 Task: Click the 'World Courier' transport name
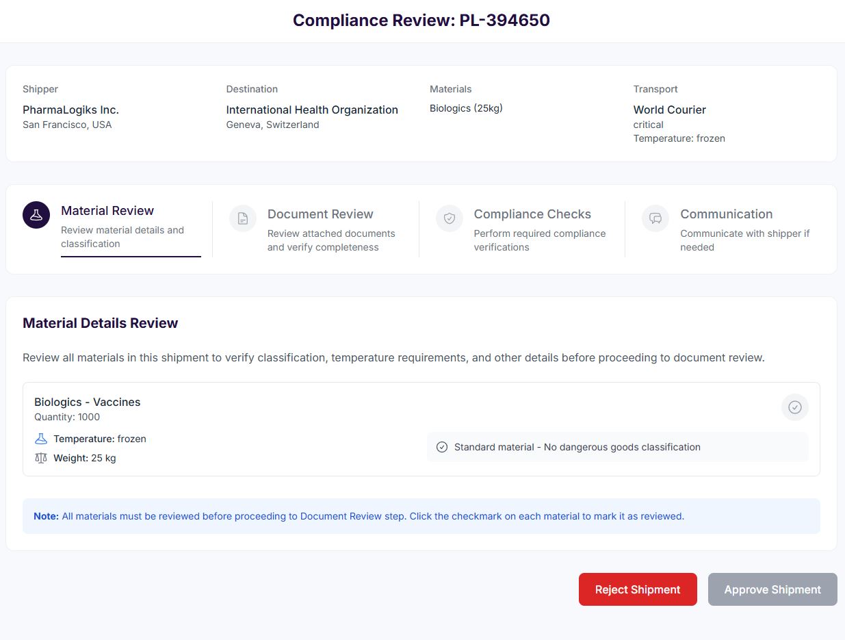point(669,110)
